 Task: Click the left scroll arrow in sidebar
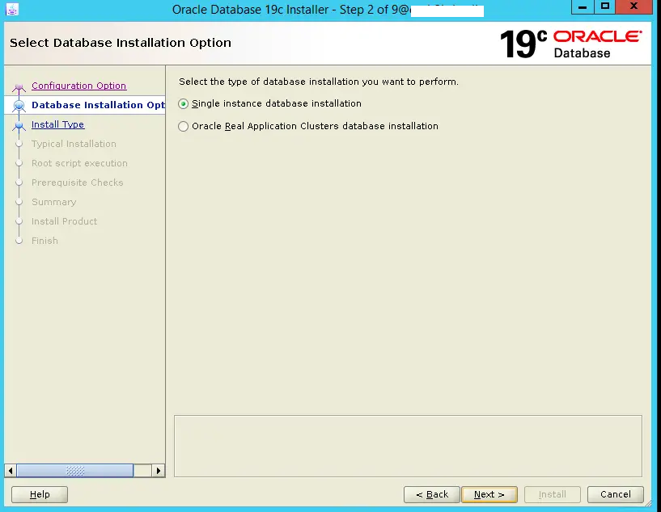click(11, 470)
